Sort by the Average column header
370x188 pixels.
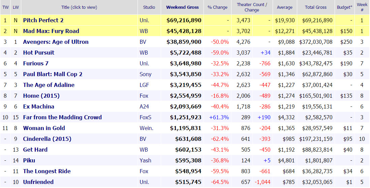(285, 7)
